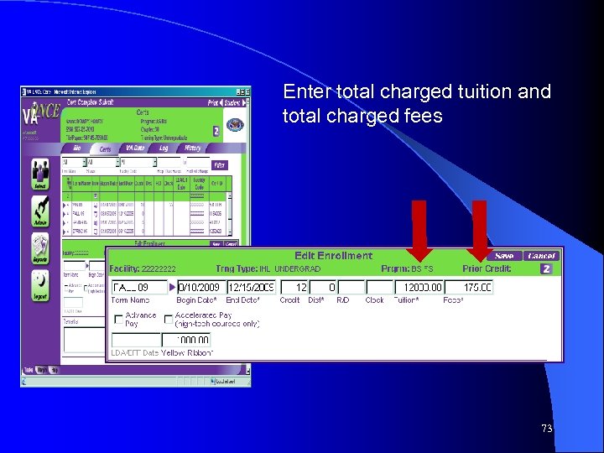Go to previous student arrow
This screenshot has height=453, width=604.
221,103
